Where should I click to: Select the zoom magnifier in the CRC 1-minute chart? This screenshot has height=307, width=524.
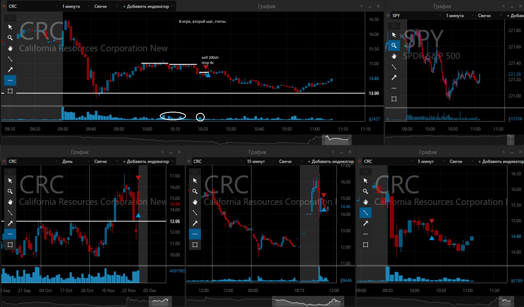[x=10, y=38]
